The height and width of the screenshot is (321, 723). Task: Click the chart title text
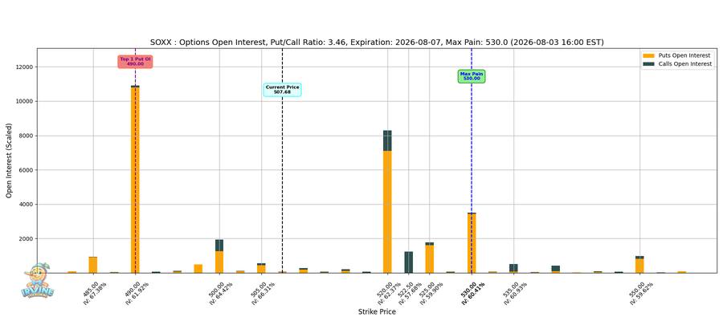[377, 43]
